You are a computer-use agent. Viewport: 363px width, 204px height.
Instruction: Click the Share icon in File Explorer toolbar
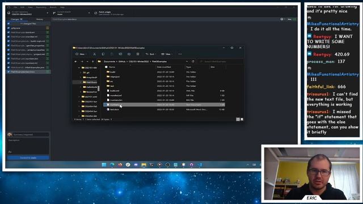129,54
